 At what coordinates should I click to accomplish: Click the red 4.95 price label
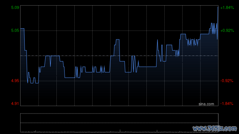pyautogui.click(x=15, y=81)
